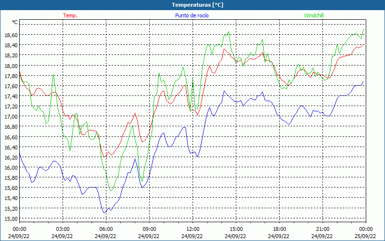Click the 12:00 time axis label
This screenshot has height=241, width=385.
click(193, 229)
